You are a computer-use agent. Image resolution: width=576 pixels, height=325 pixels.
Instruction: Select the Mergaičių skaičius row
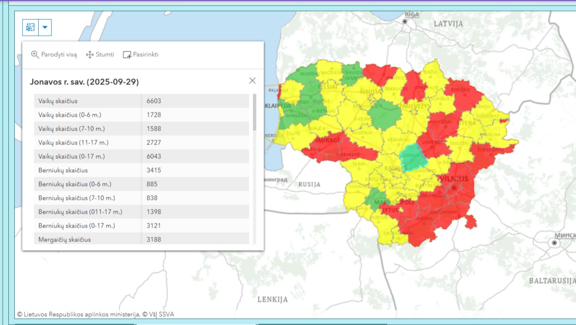(88, 239)
